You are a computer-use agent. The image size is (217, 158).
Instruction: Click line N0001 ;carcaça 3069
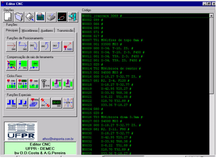(146, 16)
